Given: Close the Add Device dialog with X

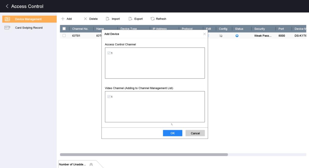Looking at the screenshot, I should [204, 34].
